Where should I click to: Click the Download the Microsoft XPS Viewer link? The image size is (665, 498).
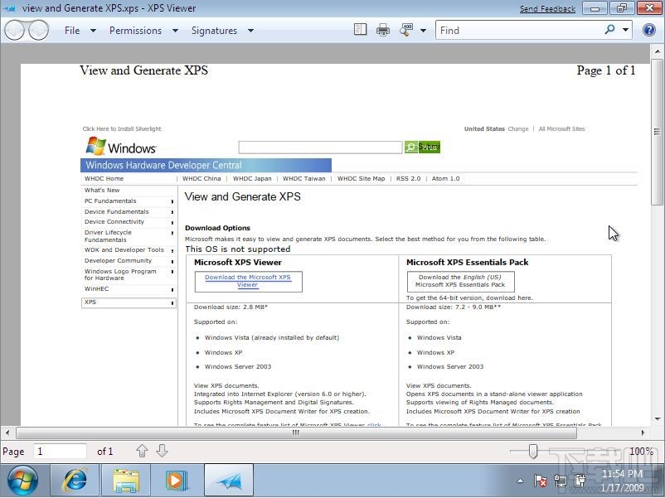coord(248,281)
